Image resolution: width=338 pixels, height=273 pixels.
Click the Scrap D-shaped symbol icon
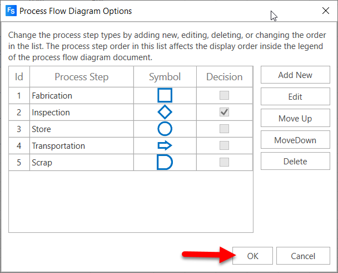click(x=165, y=162)
